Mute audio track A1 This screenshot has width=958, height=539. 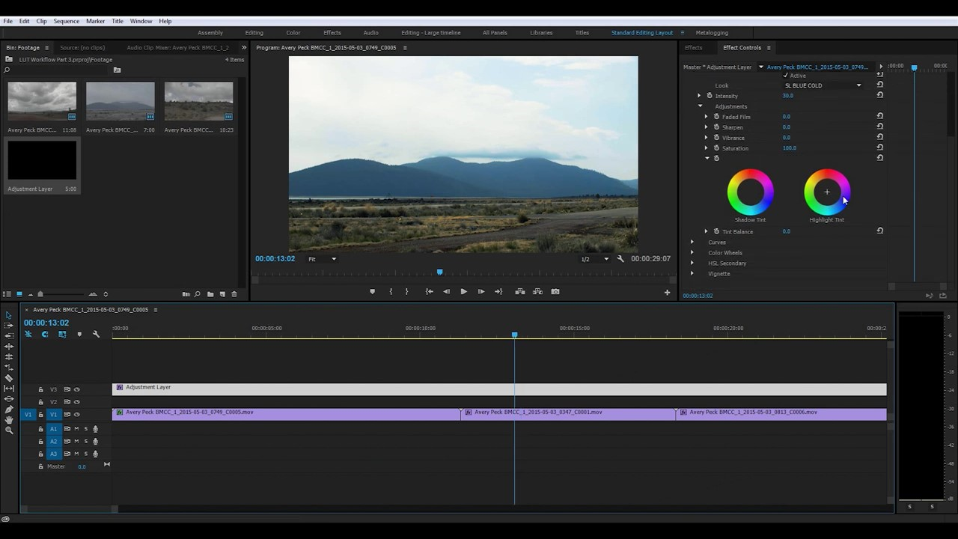(76, 429)
